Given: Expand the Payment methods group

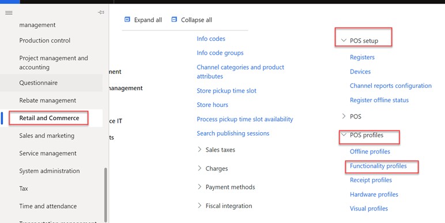Looking at the screenshot, I should [x=226, y=187].
